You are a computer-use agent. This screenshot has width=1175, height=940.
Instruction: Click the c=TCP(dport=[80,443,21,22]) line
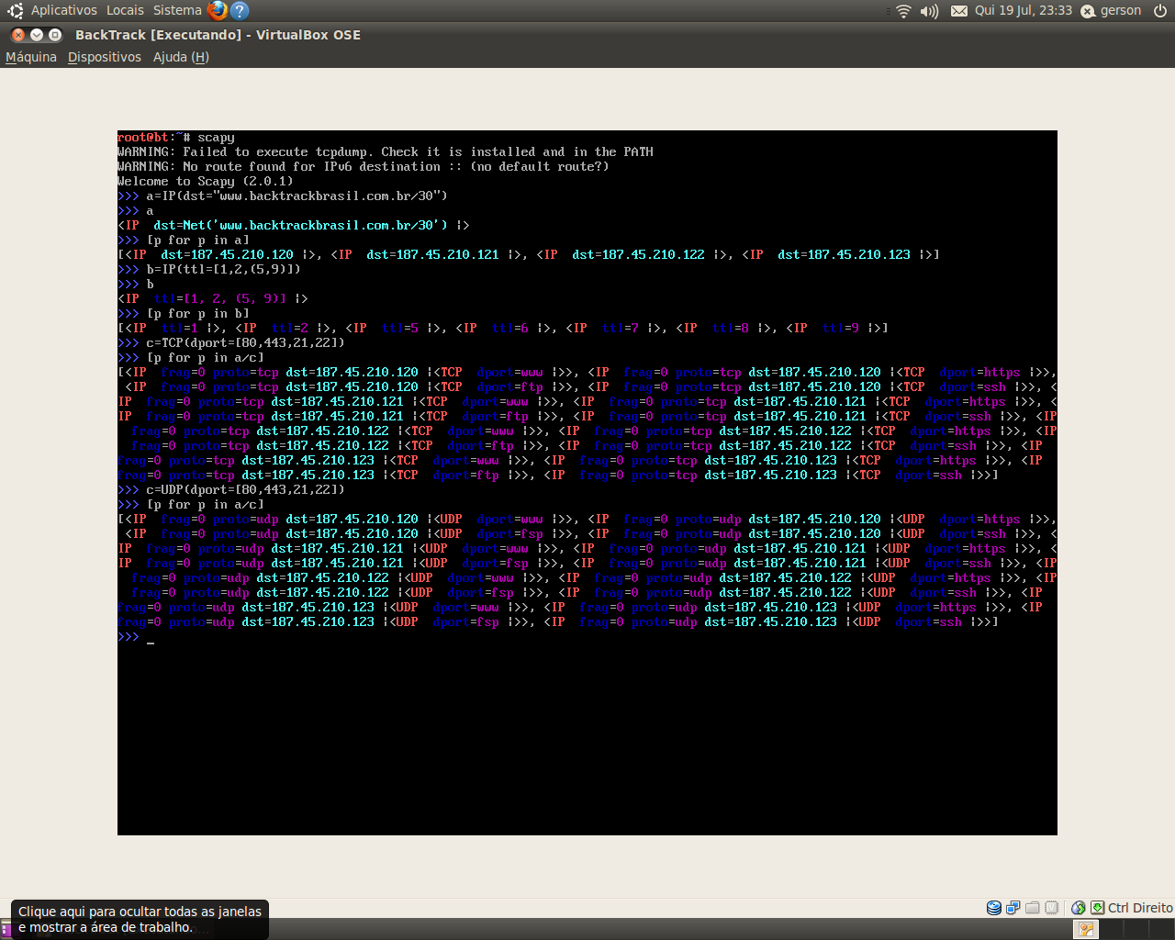click(231, 343)
